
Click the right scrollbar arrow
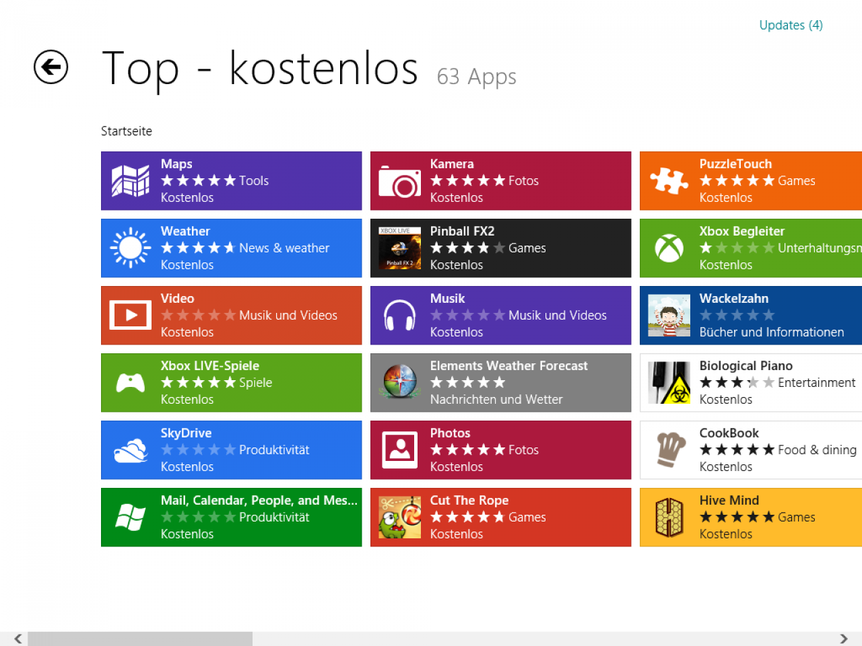pyautogui.click(x=844, y=639)
